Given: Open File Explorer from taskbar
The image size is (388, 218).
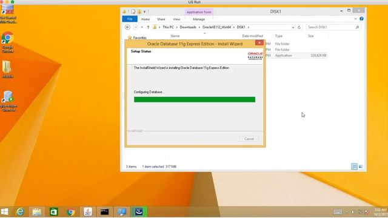Looking at the screenshot, I should pyautogui.click(x=37, y=212).
